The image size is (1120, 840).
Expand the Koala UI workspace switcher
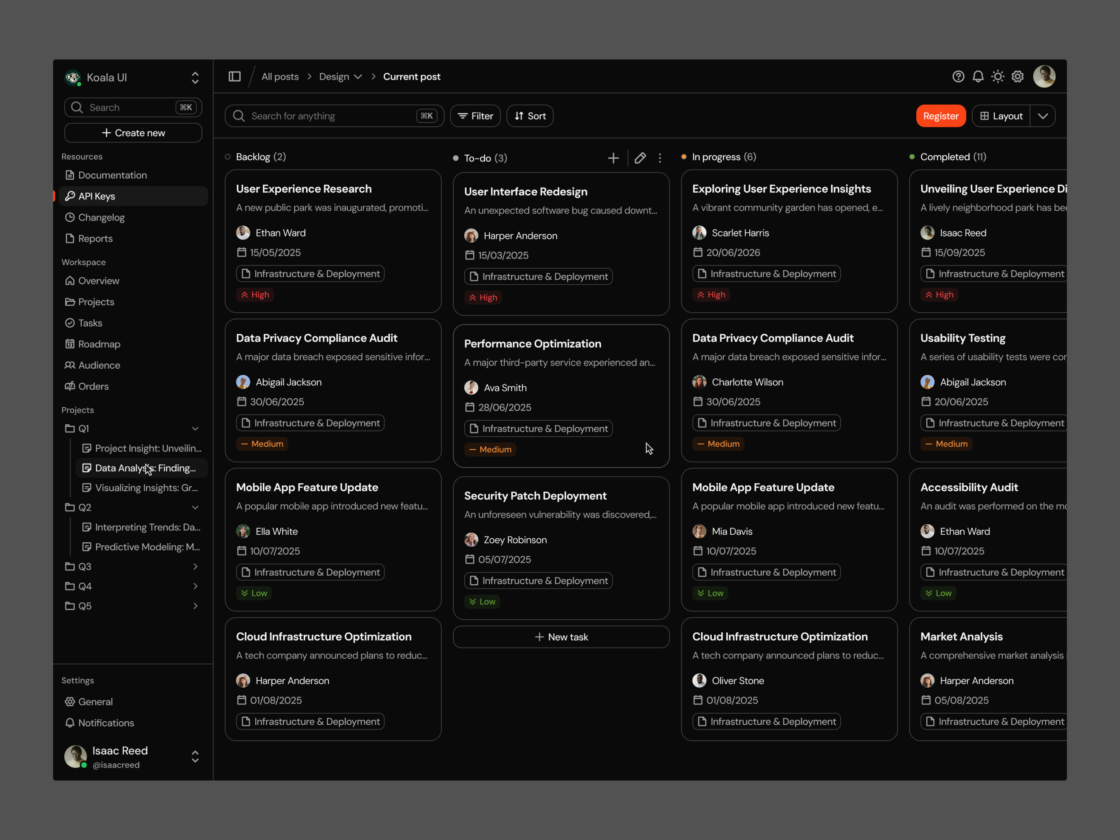pyautogui.click(x=195, y=77)
